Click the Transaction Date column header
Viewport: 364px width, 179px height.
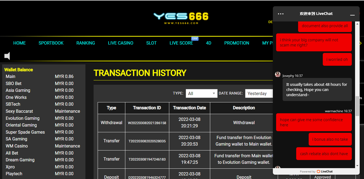[x=189, y=108]
